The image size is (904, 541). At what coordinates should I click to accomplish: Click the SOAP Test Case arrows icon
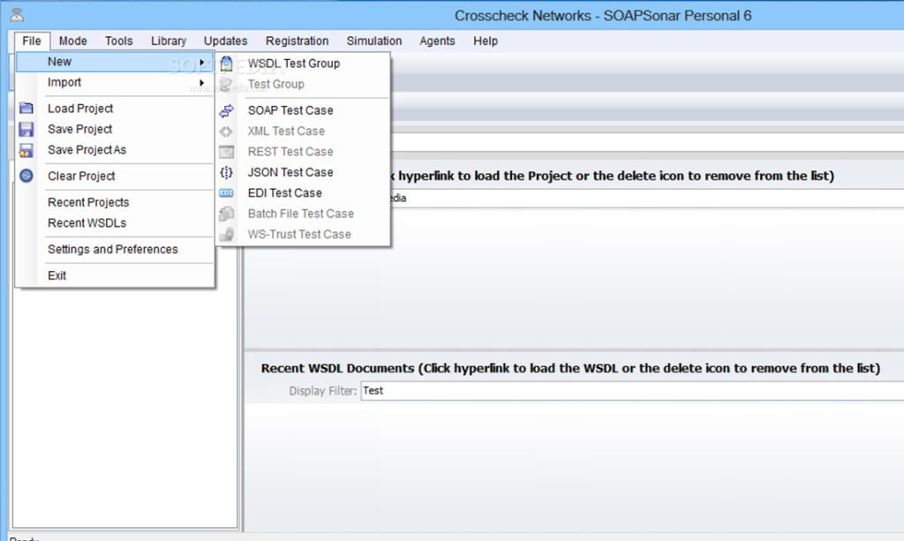click(227, 110)
